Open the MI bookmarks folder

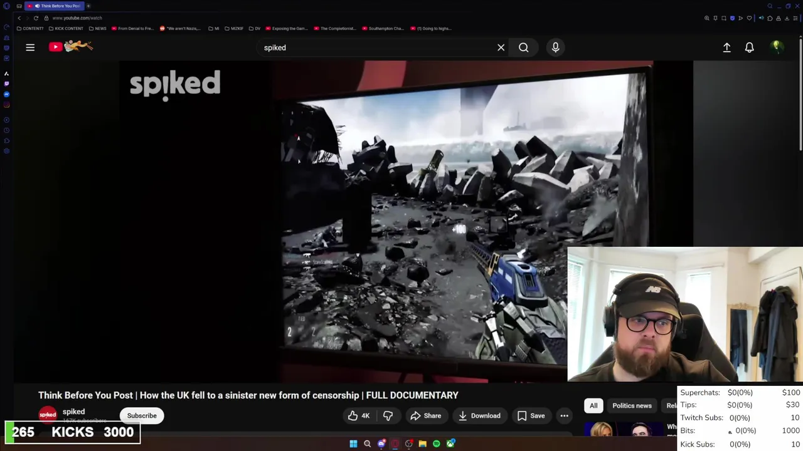[x=213, y=28]
